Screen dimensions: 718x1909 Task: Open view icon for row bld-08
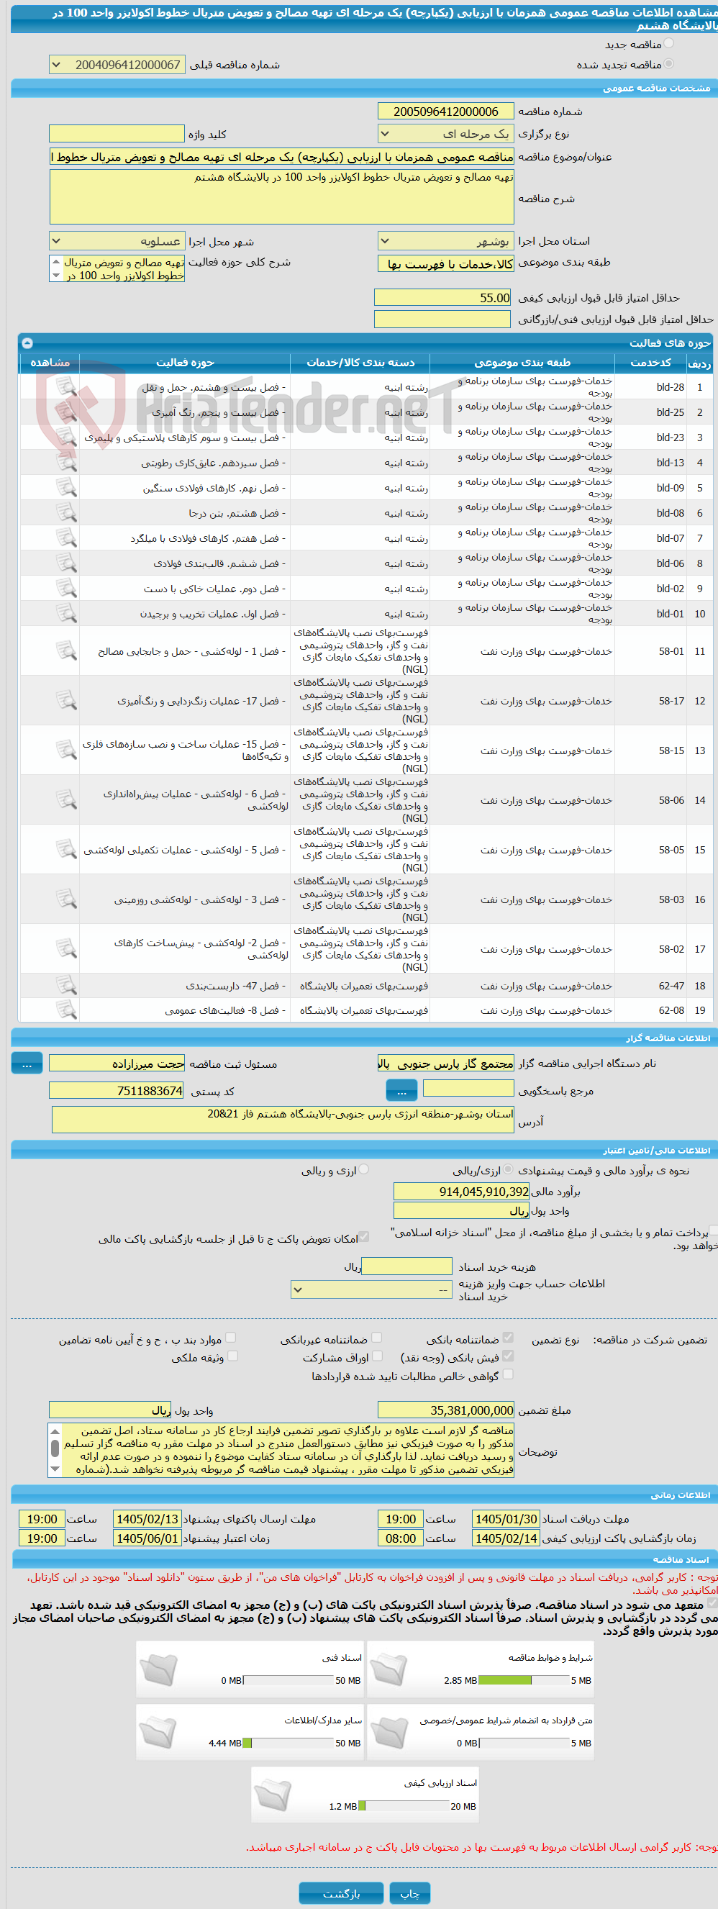(x=67, y=513)
